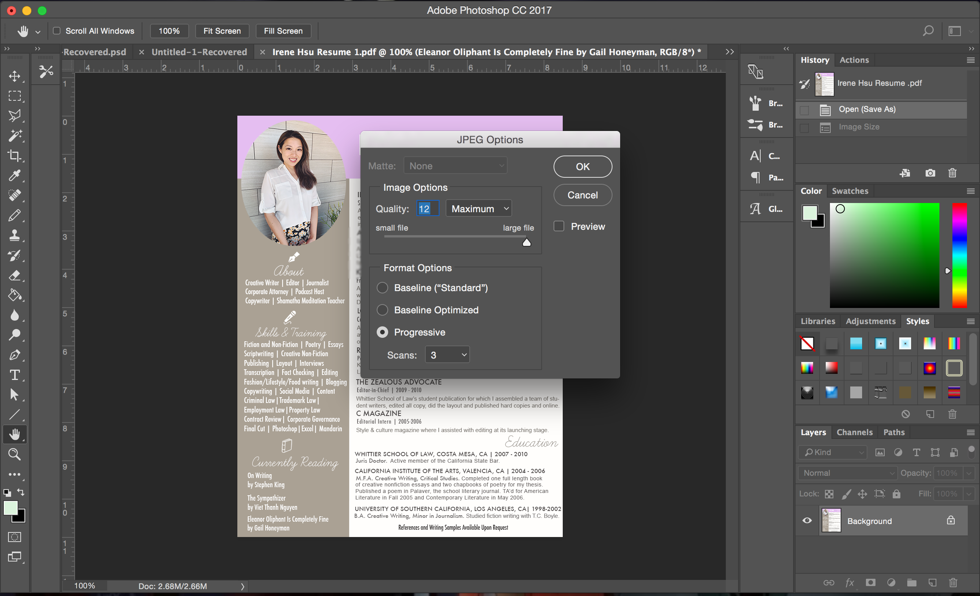Toggle history brush source for Image Size
The height and width of the screenshot is (596, 980).
coord(804,128)
